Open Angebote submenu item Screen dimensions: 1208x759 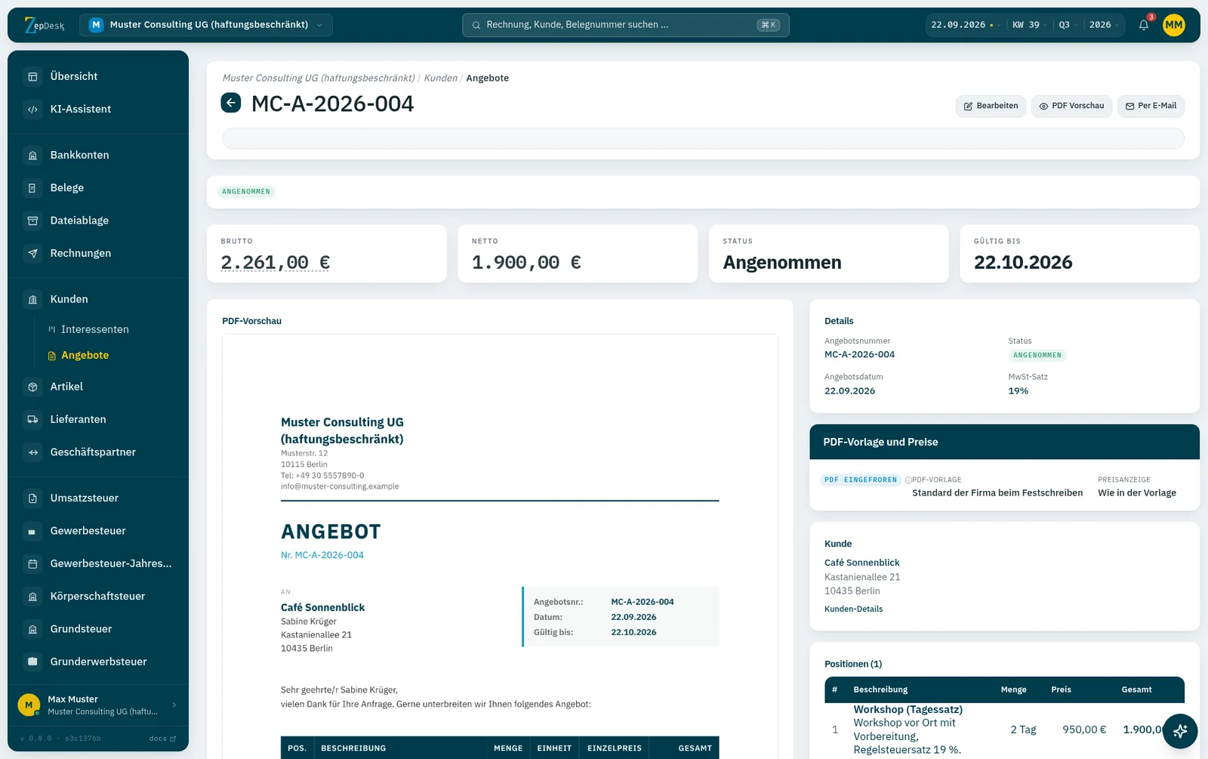[85, 356]
